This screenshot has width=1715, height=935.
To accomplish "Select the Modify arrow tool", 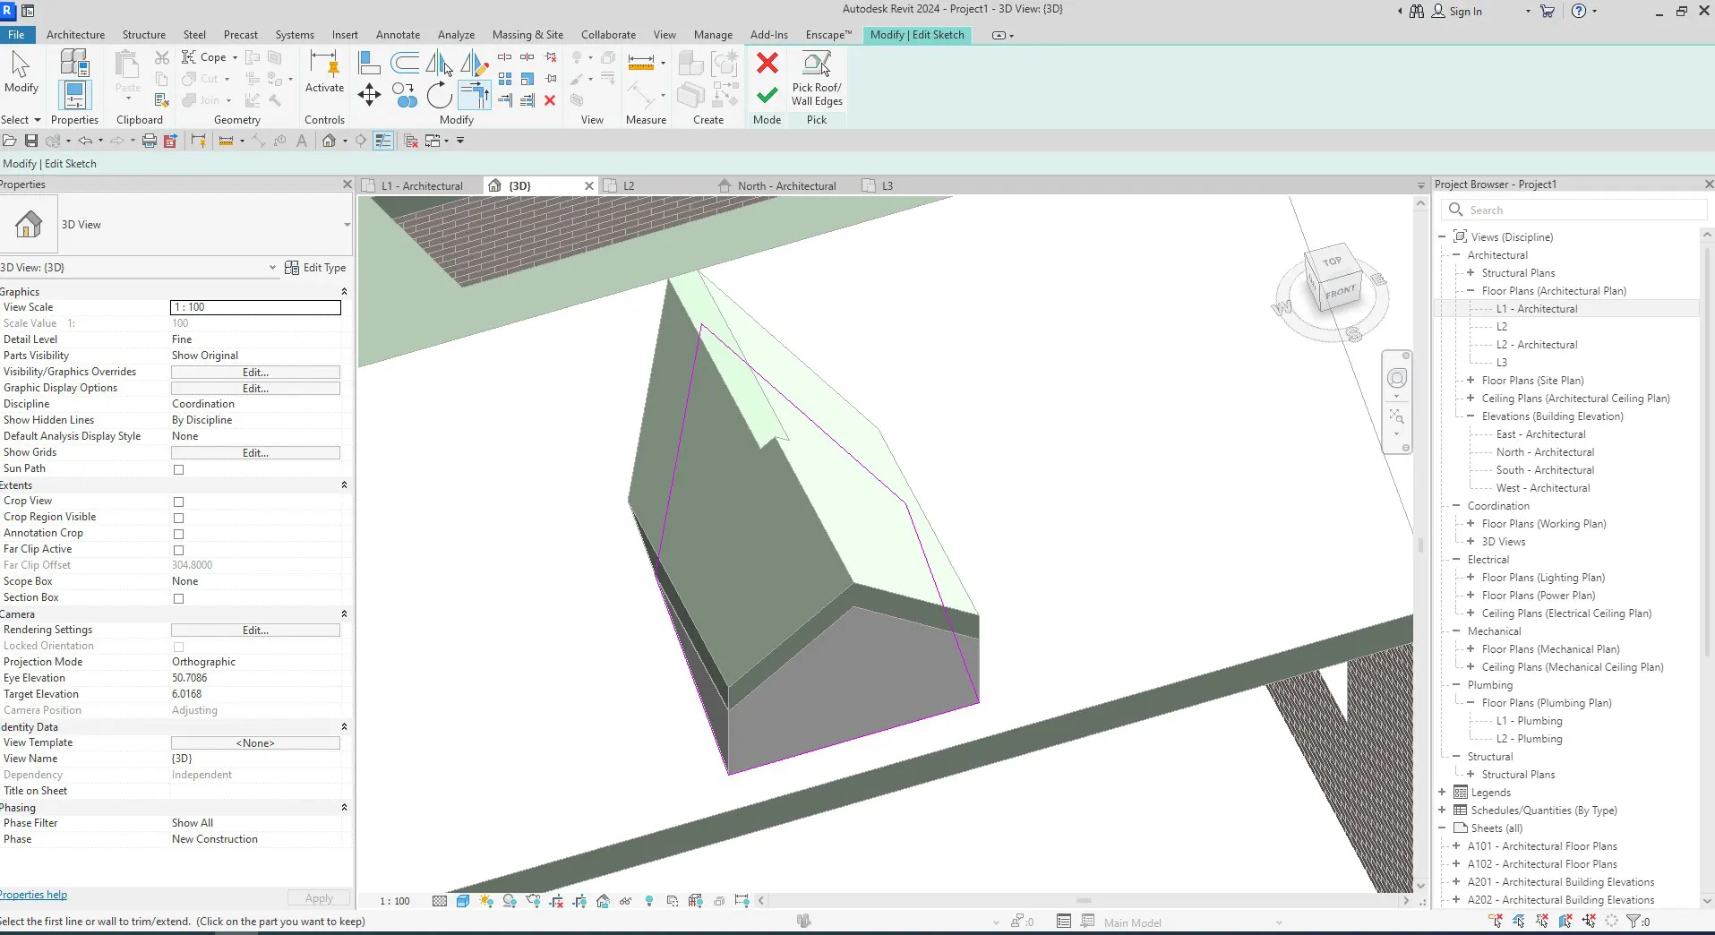I will point(21,72).
